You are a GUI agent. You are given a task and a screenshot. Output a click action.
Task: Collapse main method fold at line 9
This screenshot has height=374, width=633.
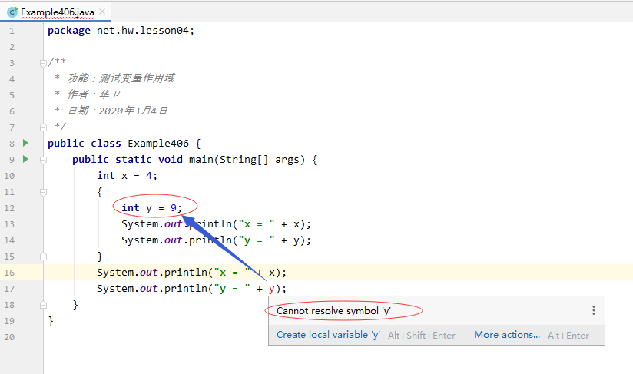(x=43, y=160)
